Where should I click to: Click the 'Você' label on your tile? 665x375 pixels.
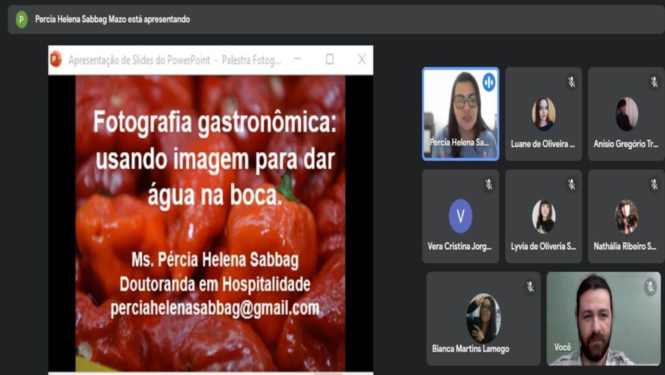pos(563,348)
